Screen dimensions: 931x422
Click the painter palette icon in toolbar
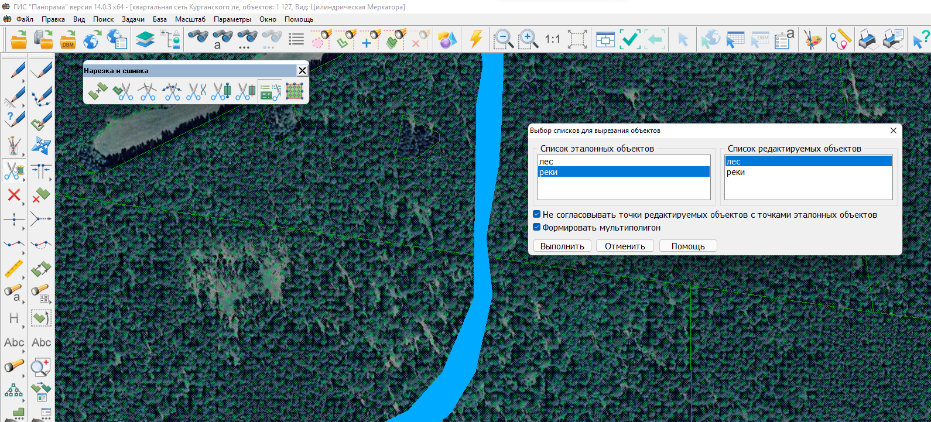(x=812, y=40)
